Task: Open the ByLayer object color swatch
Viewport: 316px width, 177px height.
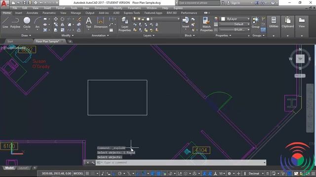Action: (223, 19)
